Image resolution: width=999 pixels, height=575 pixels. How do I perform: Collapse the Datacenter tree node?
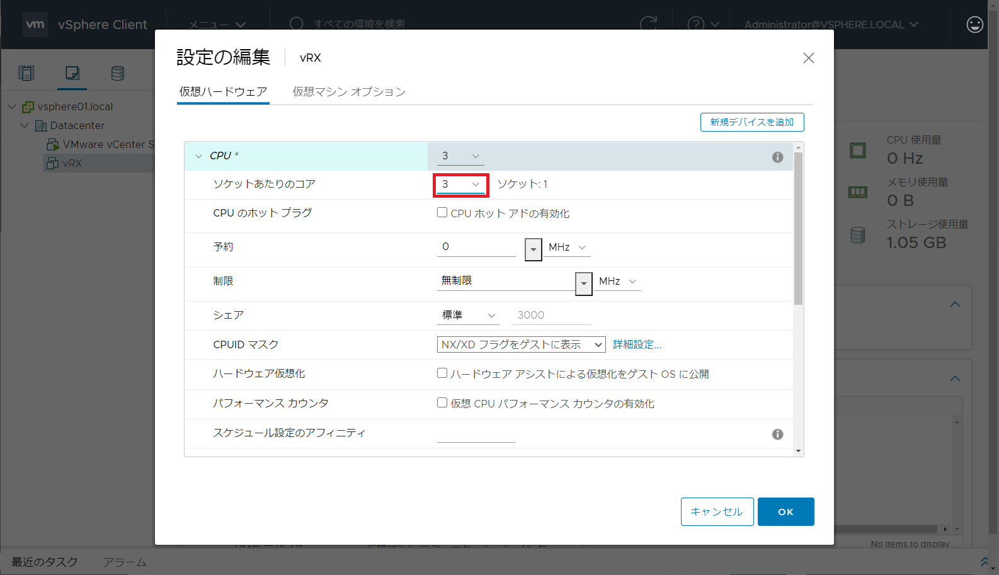click(25, 125)
